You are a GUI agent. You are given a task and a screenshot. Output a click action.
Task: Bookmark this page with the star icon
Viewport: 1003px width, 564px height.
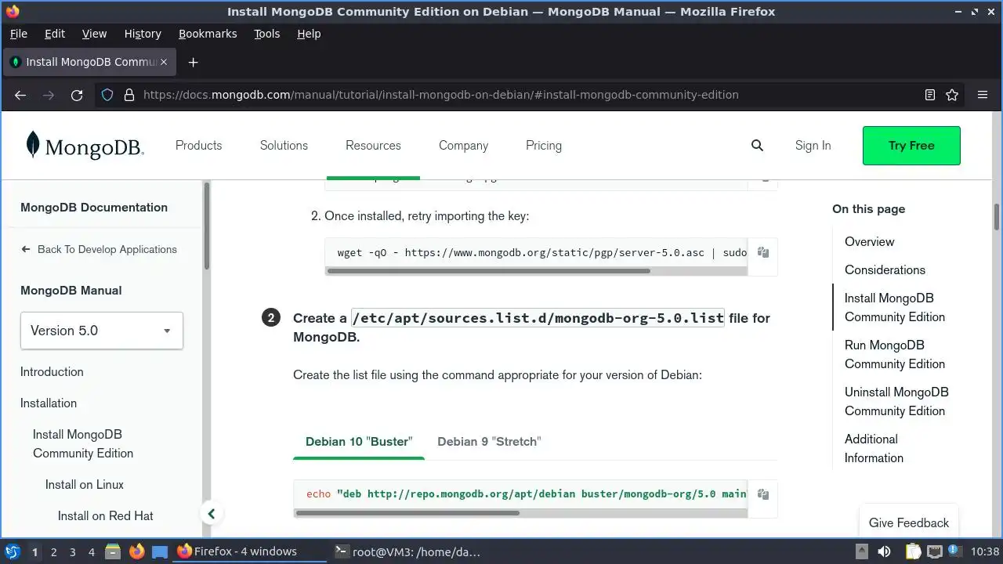coord(952,95)
